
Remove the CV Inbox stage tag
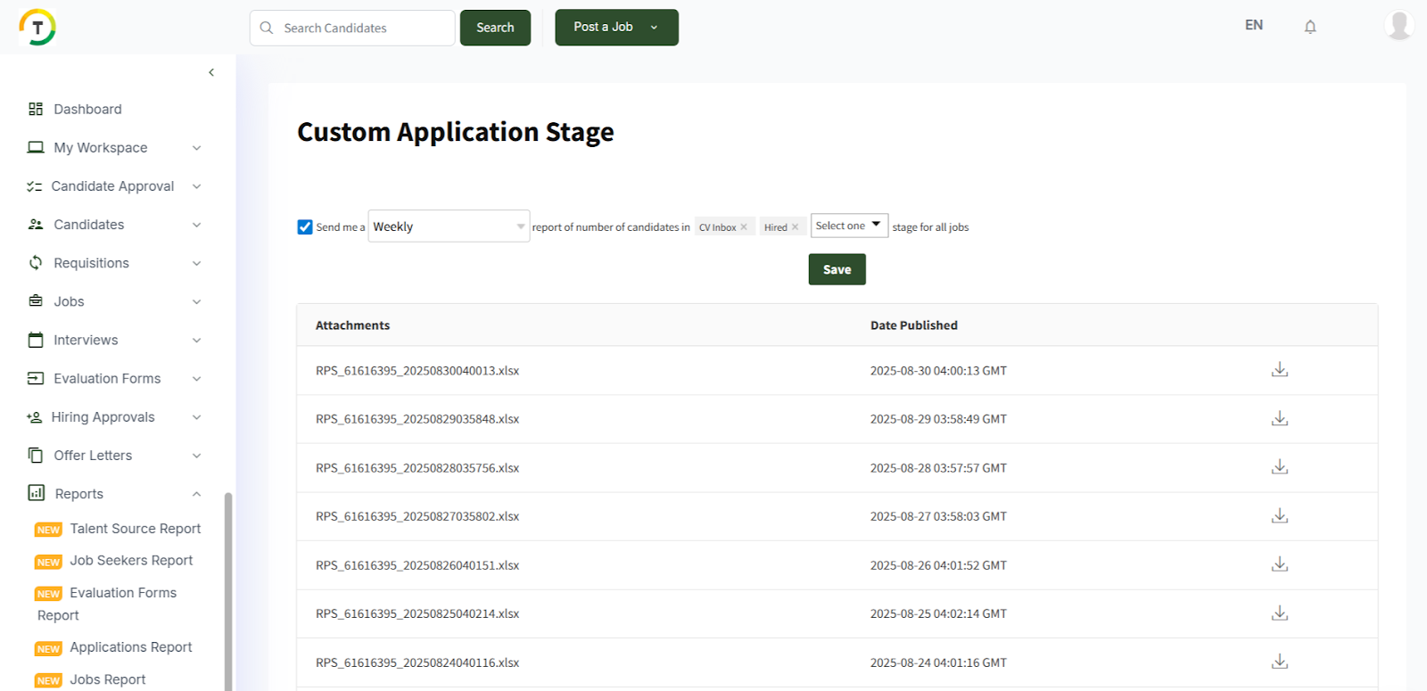pos(744,227)
